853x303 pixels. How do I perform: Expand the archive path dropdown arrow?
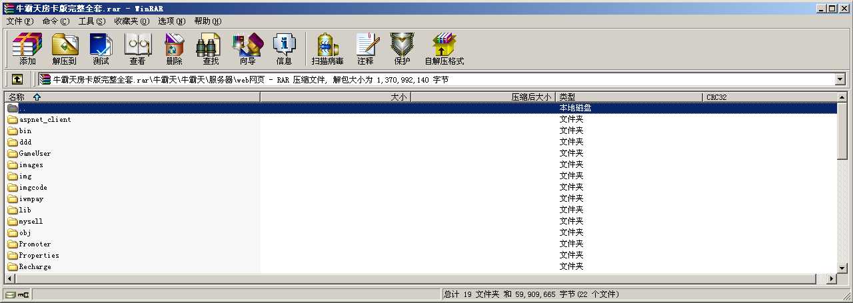[x=840, y=79]
